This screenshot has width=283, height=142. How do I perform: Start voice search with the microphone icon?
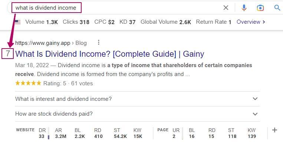[x=244, y=7]
